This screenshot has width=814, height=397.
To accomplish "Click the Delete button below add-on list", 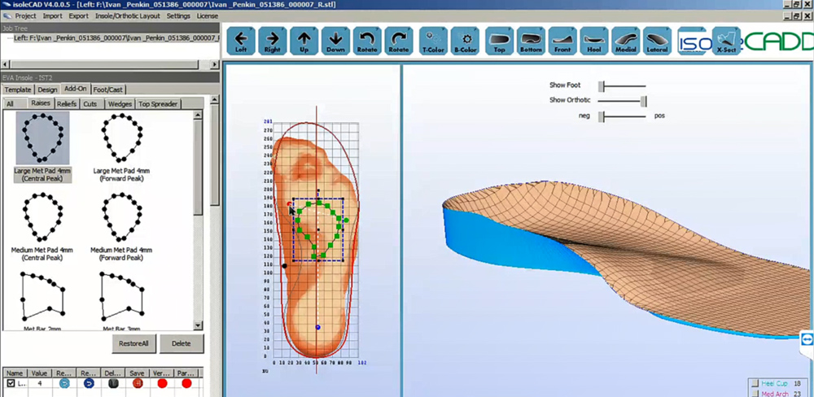I will 181,343.
